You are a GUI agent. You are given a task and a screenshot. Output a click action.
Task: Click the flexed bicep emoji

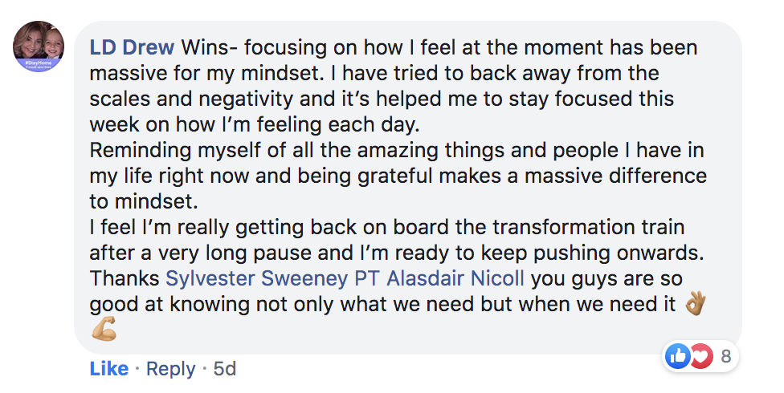104,329
